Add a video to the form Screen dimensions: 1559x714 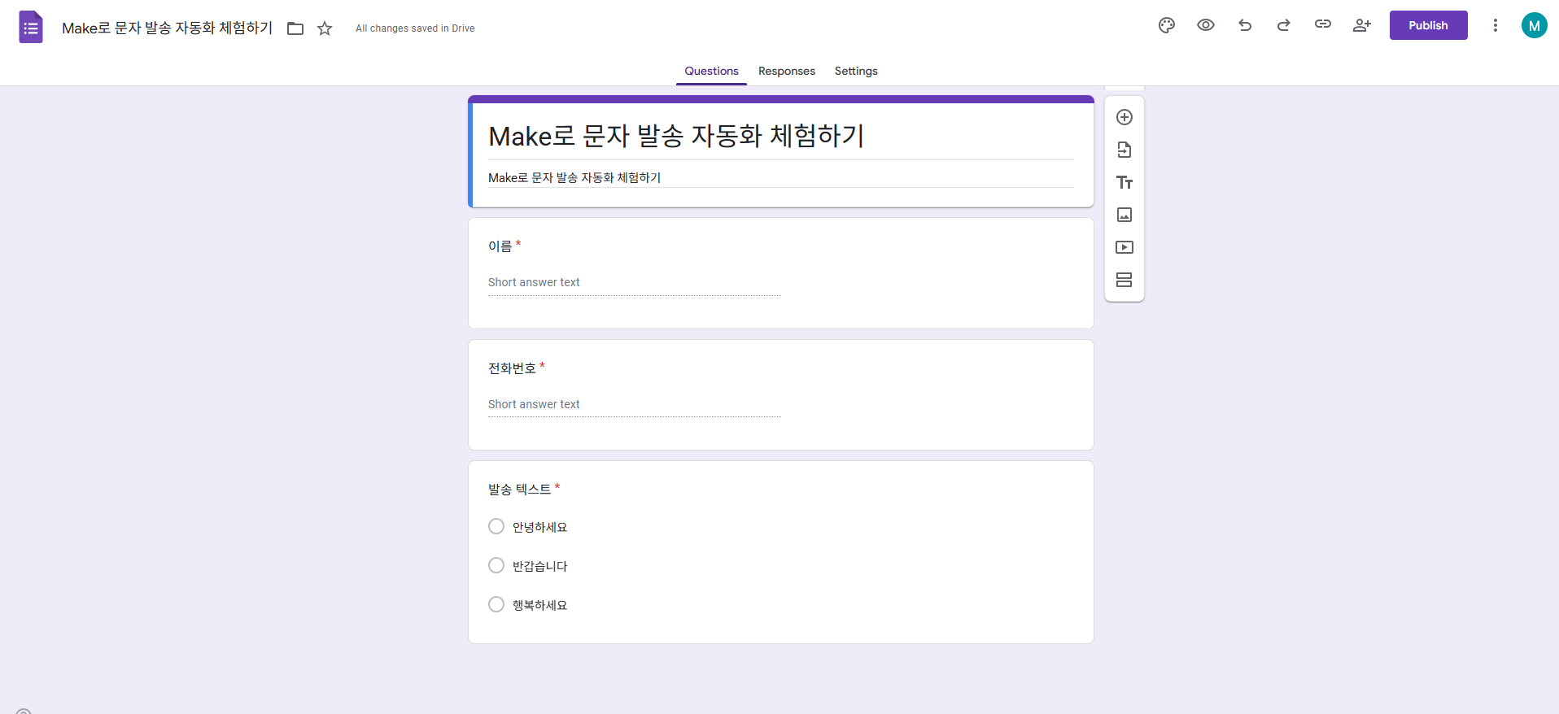(x=1124, y=247)
